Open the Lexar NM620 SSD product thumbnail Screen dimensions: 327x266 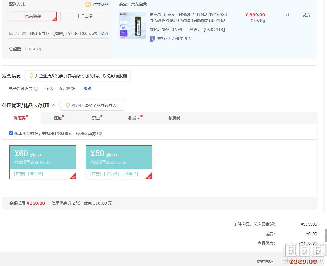click(x=133, y=25)
